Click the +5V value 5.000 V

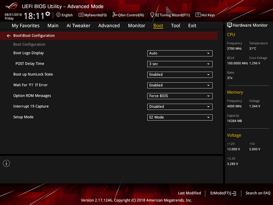tap(255, 149)
